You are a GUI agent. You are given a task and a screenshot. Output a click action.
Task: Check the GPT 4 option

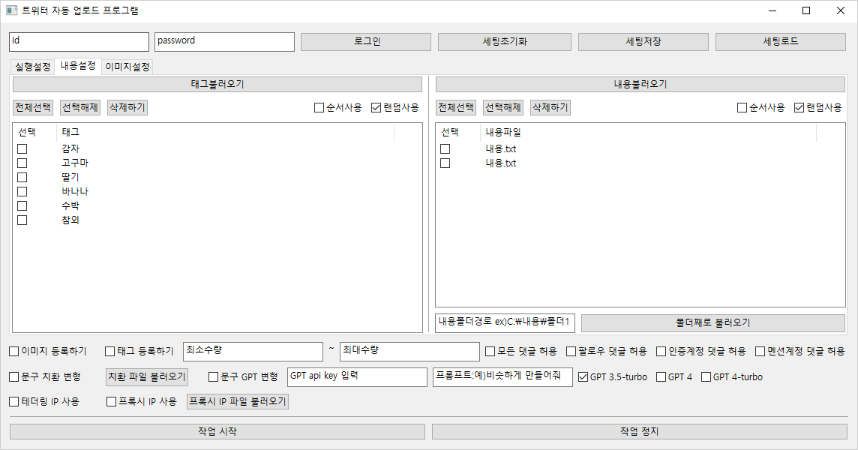(661, 376)
